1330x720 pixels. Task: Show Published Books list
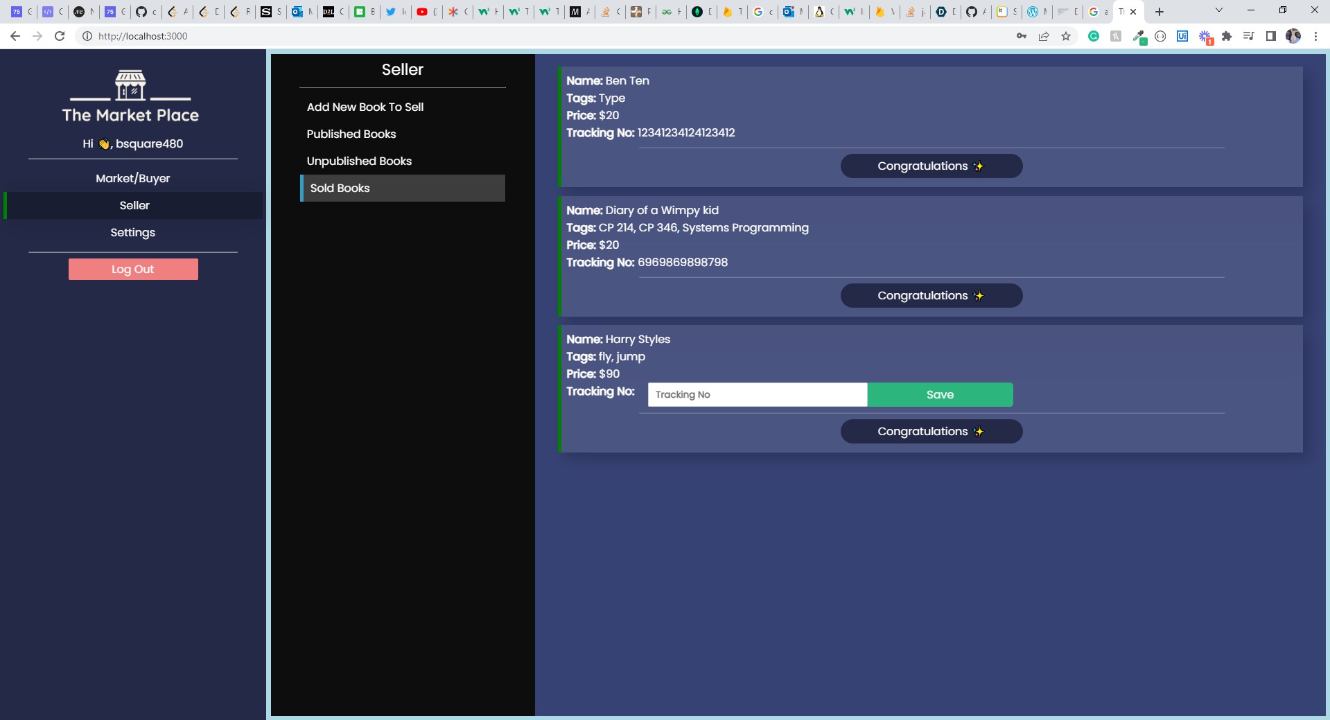tap(351, 134)
